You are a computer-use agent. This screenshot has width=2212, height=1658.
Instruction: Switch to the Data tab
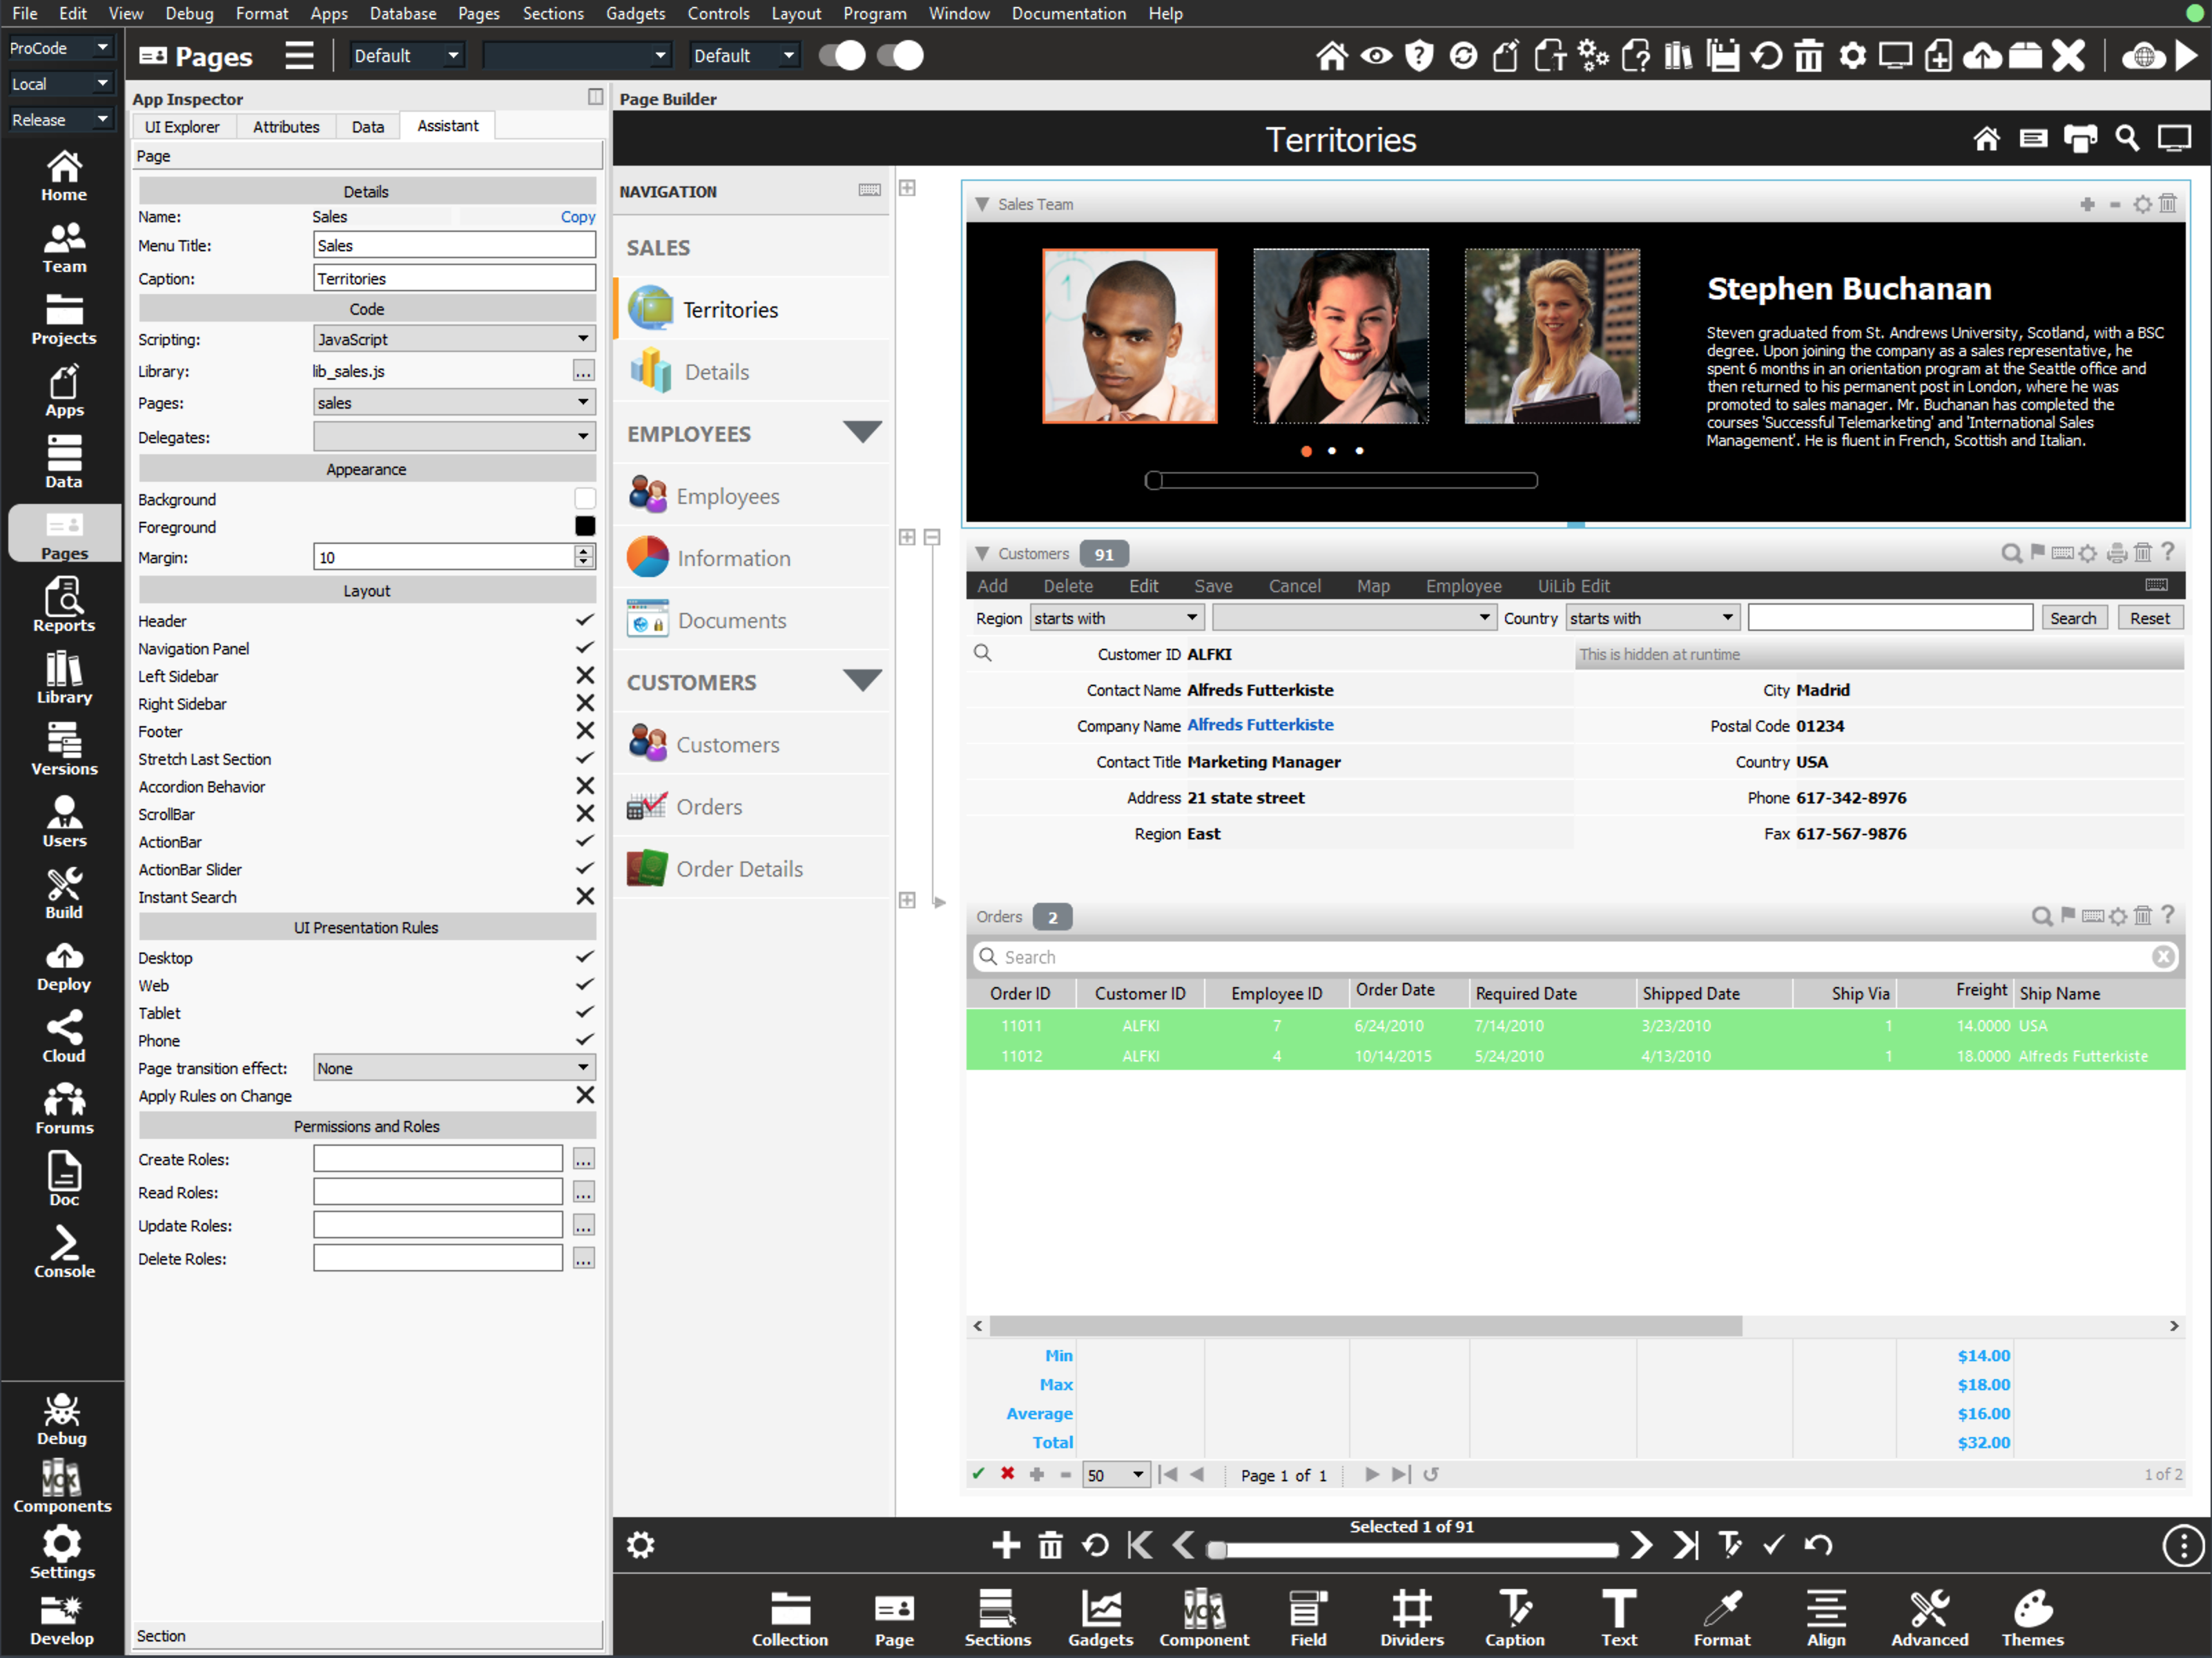[367, 127]
